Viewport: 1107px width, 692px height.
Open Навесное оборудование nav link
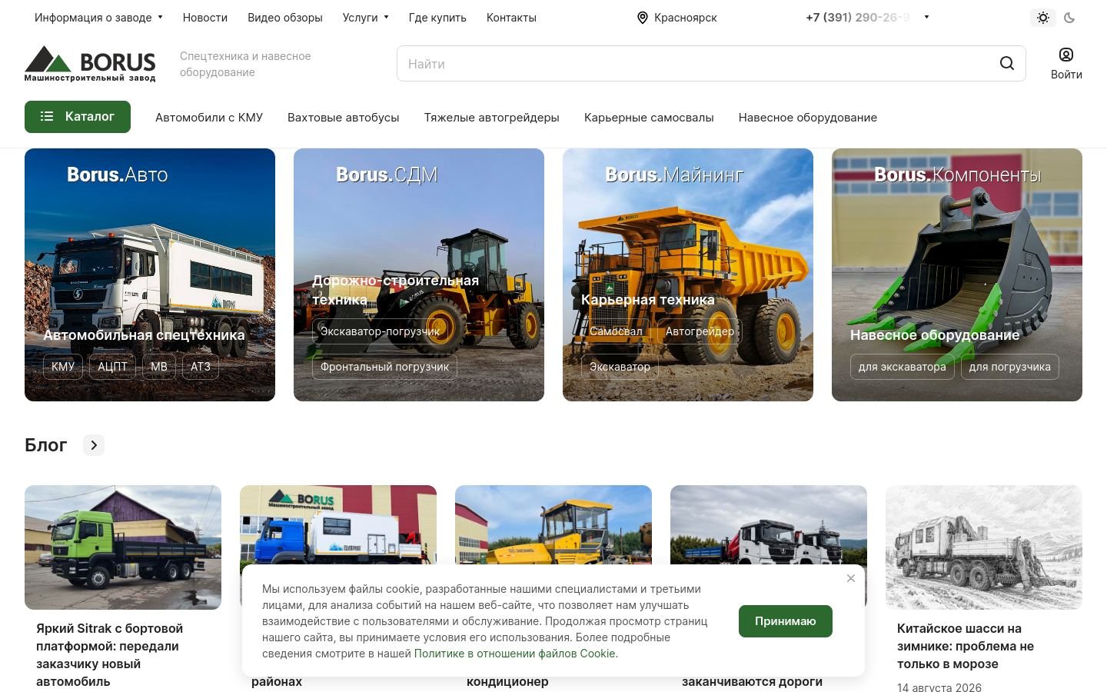pyautogui.click(x=808, y=118)
